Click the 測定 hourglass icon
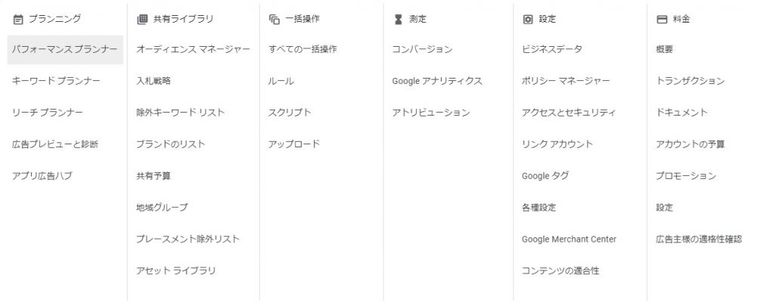Screen dimensions: 773x303 [399, 19]
